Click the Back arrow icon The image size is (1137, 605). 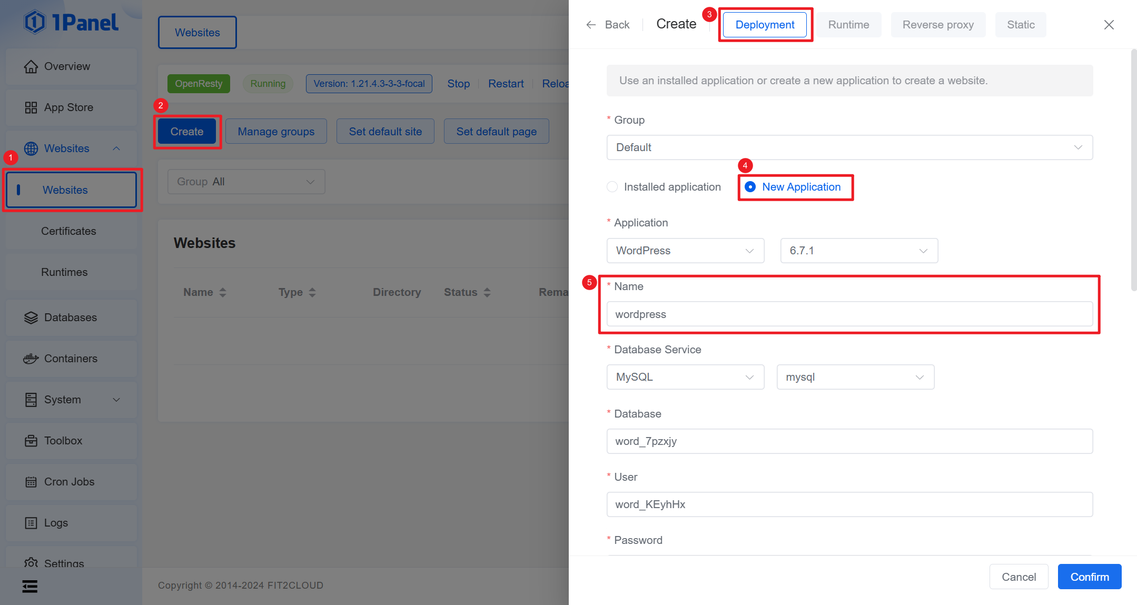[x=591, y=25]
